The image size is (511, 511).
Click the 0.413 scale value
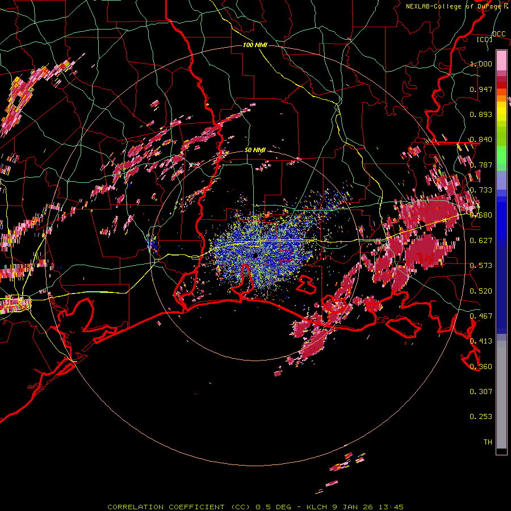click(481, 341)
